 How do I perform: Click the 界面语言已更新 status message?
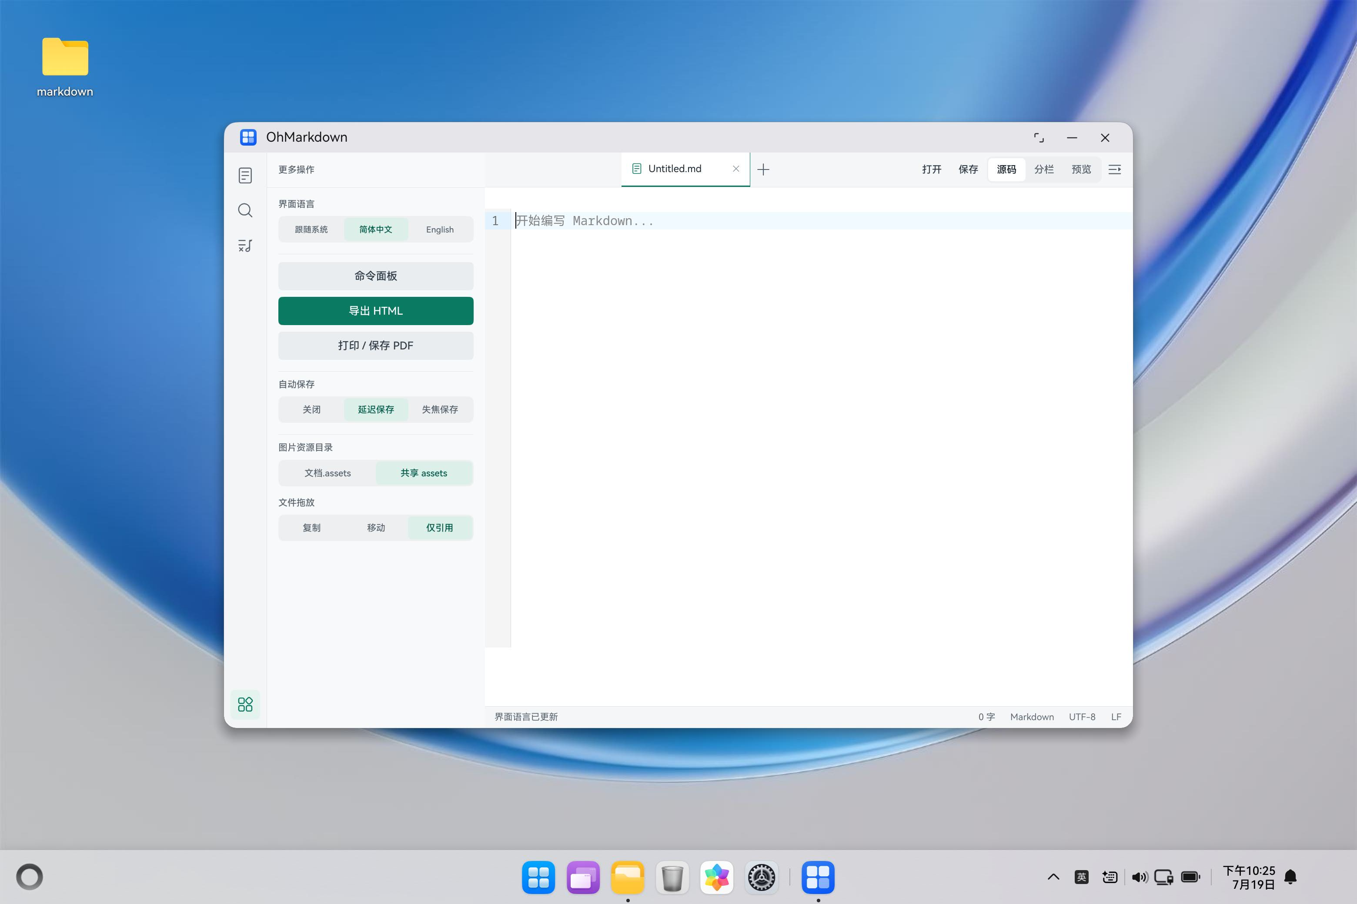click(x=525, y=717)
